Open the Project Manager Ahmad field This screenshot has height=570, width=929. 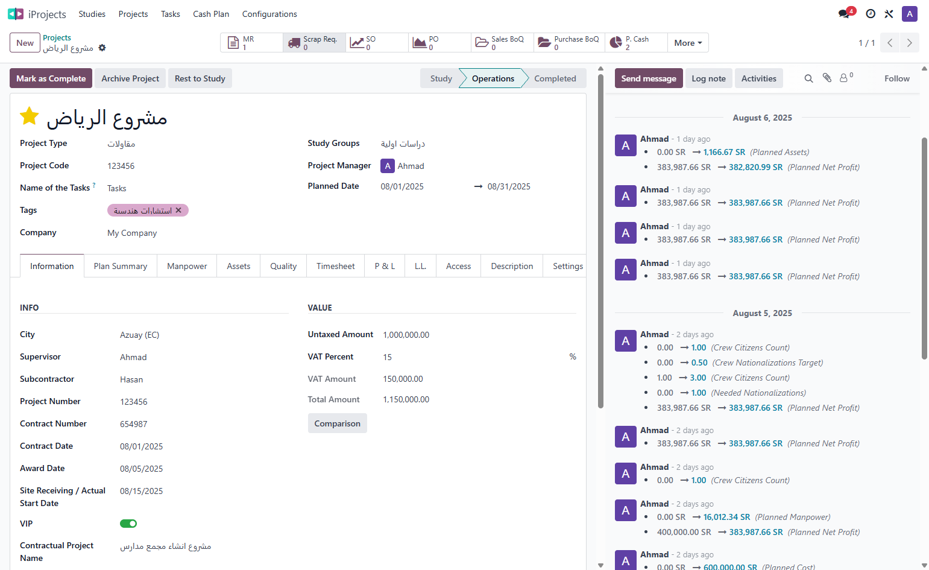coord(478,166)
